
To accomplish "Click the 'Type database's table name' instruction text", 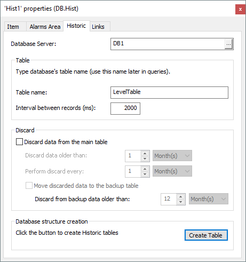I will (x=93, y=72).
